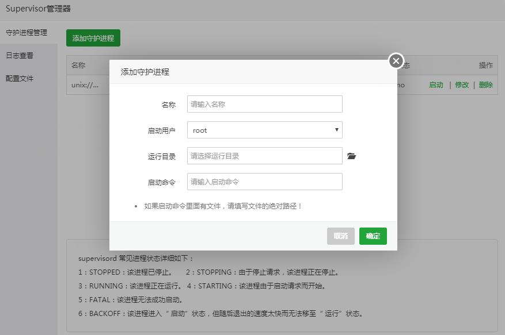Focus the 运行目录 input field
505x335 pixels.
(264, 156)
